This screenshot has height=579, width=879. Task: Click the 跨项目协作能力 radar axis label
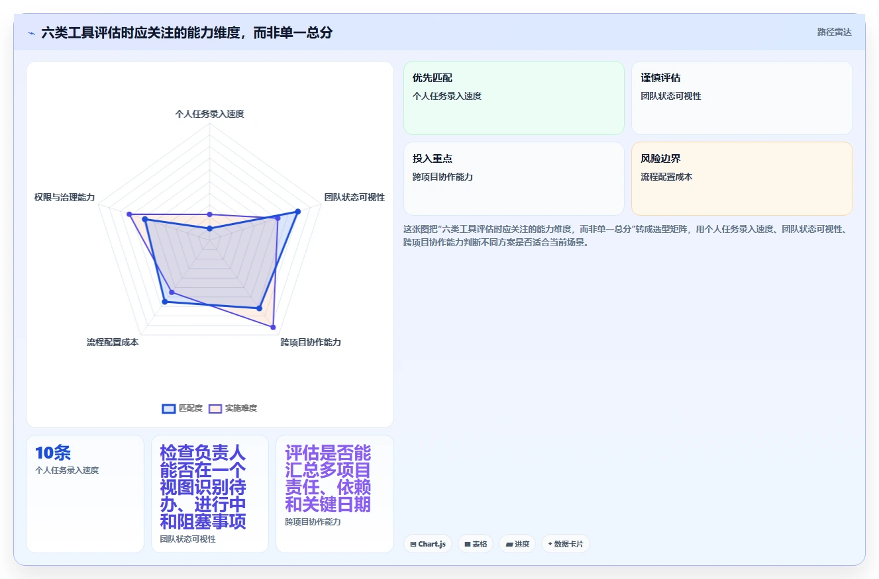(311, 342)
